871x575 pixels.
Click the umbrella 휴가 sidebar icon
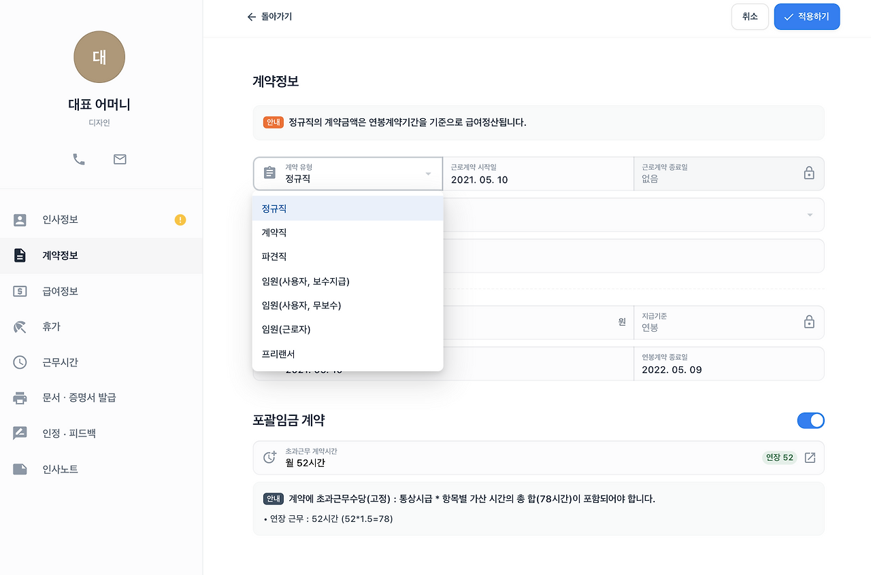(20, 327)
